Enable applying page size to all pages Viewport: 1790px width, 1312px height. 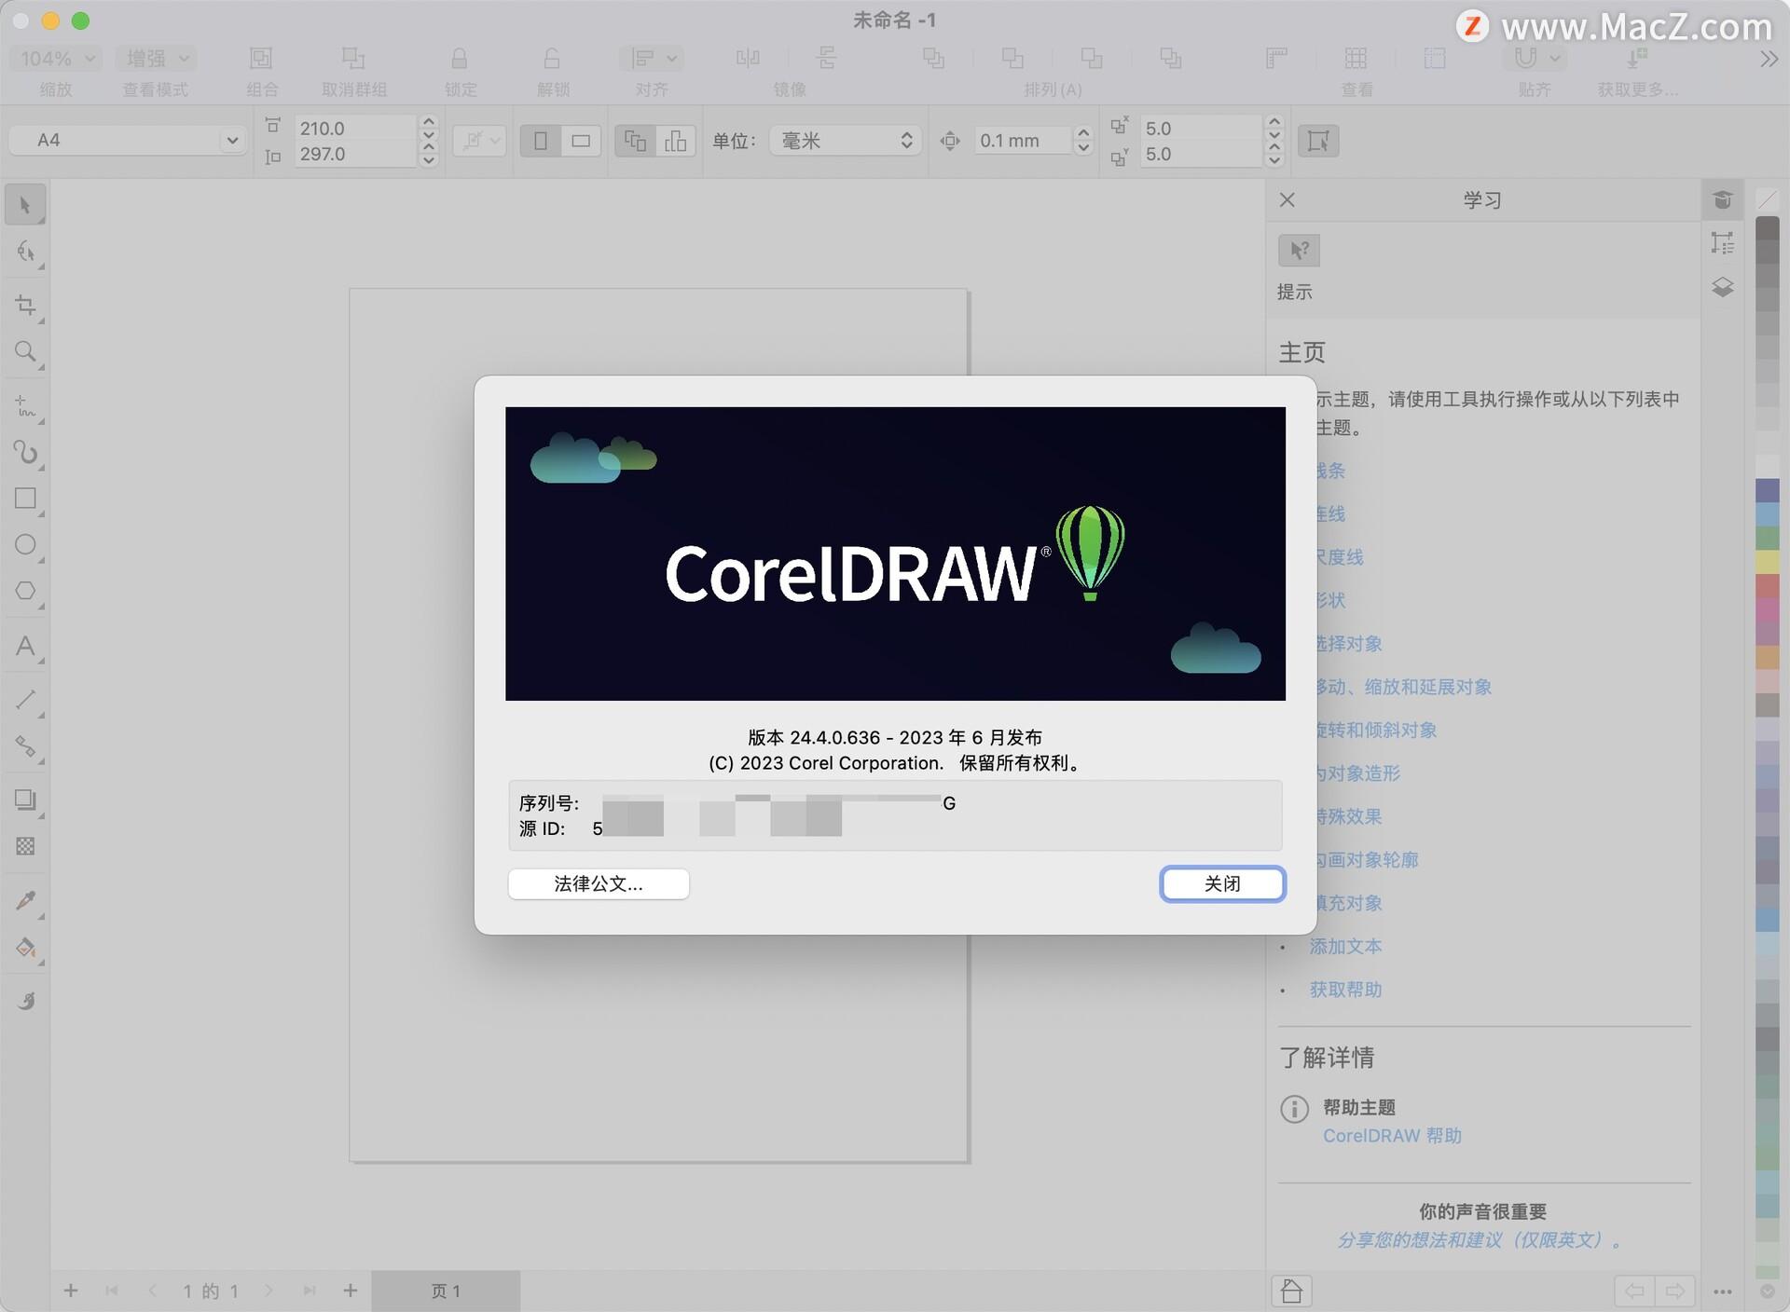pos(635,140)
